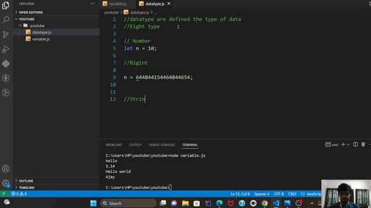
Task: Click the 'let n = 10;' code line
Action: tap(140, 49)
